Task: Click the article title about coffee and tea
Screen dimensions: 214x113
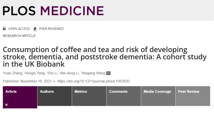Action: [x=105, y=57]
